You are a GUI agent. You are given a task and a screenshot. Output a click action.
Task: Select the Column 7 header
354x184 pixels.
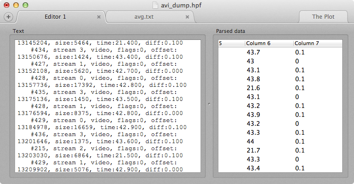318,43
